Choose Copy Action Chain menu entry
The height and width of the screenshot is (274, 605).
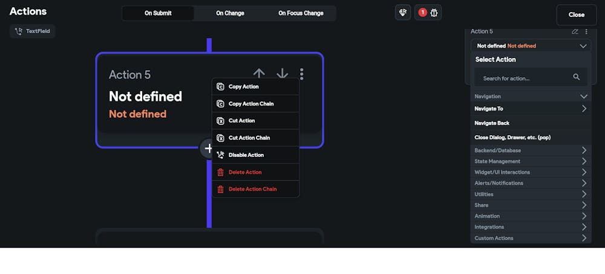[x=256, y=104]
